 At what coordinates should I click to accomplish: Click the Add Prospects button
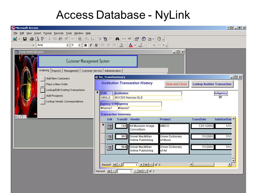pos(43,96)
